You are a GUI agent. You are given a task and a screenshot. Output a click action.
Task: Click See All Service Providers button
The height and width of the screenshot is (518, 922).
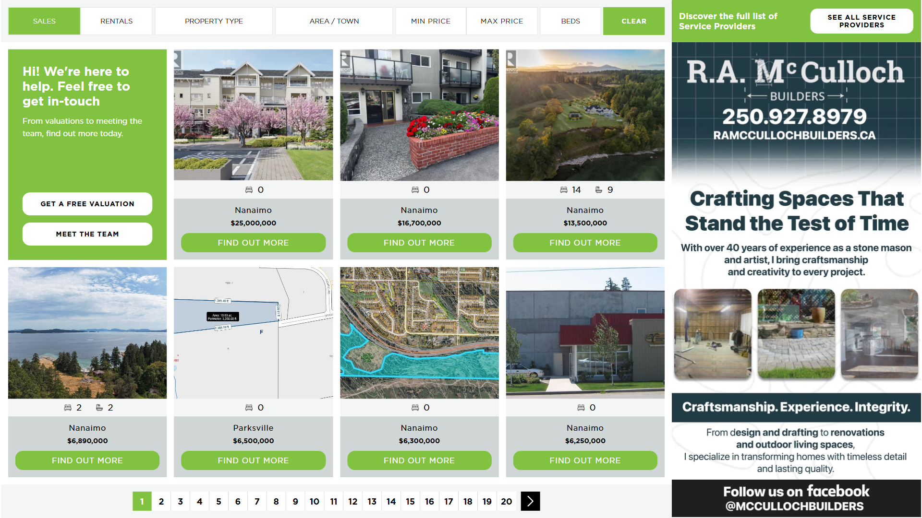(861, 21)
